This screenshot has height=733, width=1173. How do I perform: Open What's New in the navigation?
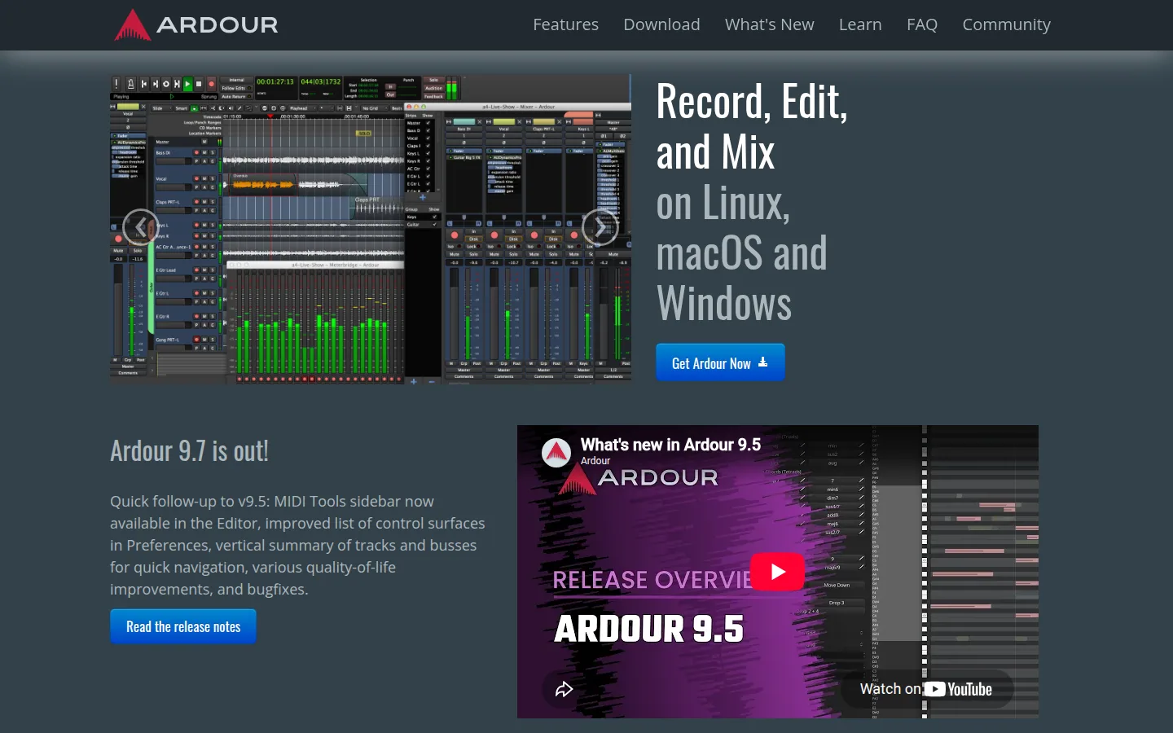click(770, 24)
